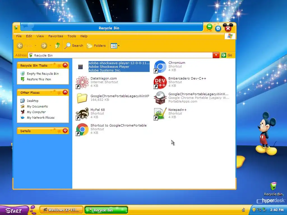Select the Adobe Shockwave Player file icon
Screen dimensions: 287x215
click(x=80, y=67)
